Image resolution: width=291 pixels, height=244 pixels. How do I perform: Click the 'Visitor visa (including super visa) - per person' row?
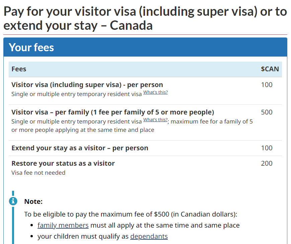[x=145, y=91]
